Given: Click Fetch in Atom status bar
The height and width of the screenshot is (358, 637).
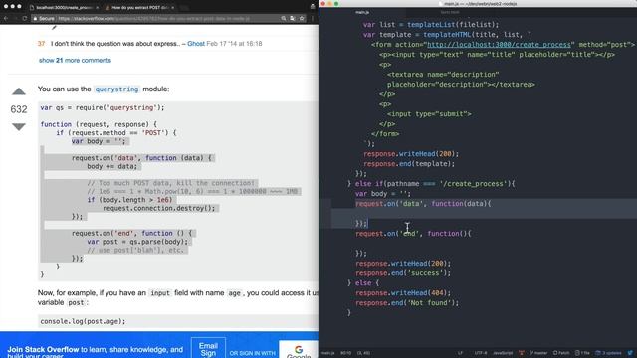Looking at the screenshot, I should pyautogui.click(x=561, y=353).
